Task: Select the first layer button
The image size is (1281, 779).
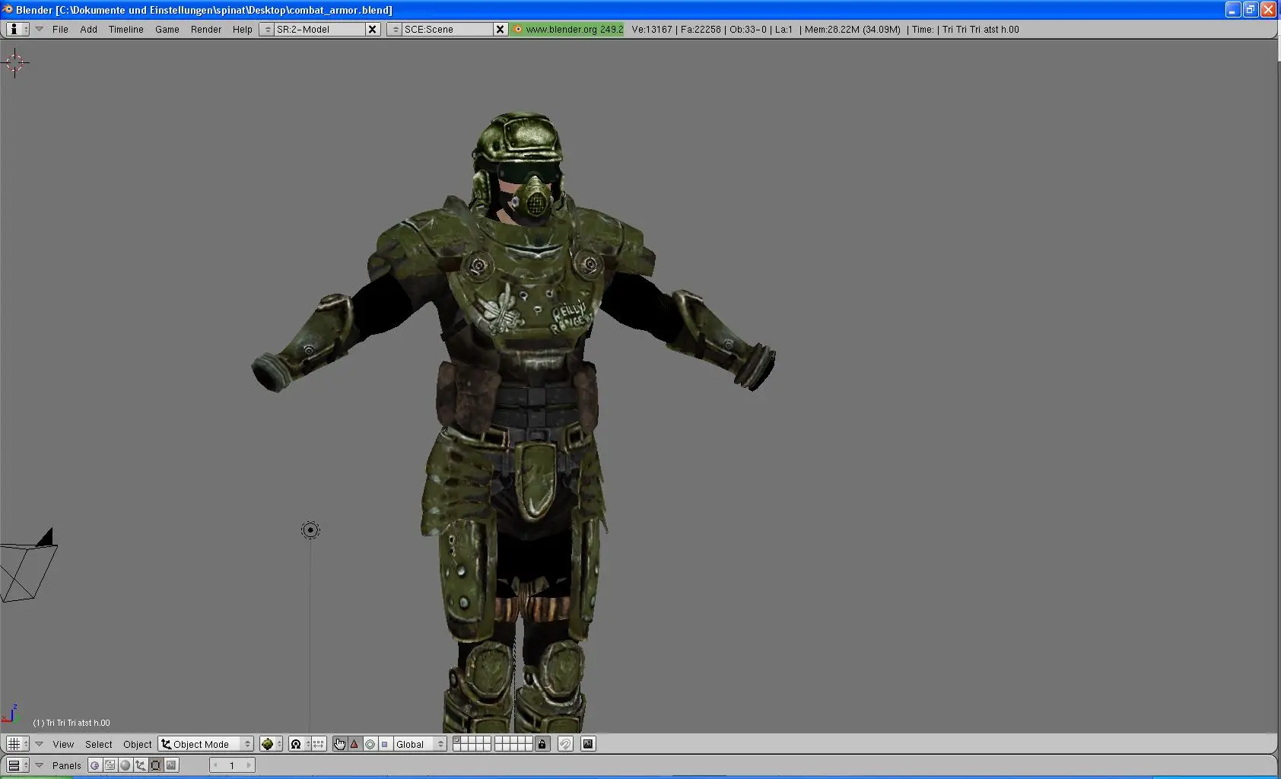Action: click(456, 740)
